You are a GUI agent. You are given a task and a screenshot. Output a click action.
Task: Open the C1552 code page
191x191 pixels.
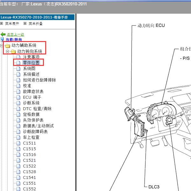(29, 189)
